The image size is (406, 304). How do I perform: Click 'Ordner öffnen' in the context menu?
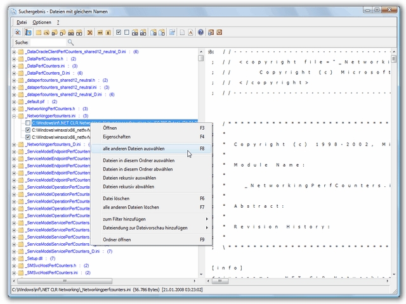(118, 240)
